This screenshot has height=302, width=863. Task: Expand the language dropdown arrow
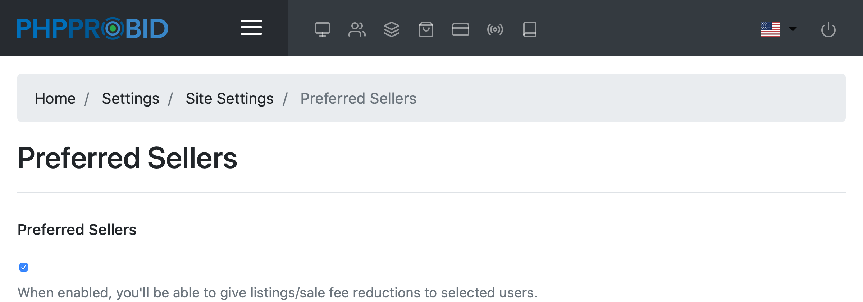(793, 29)
